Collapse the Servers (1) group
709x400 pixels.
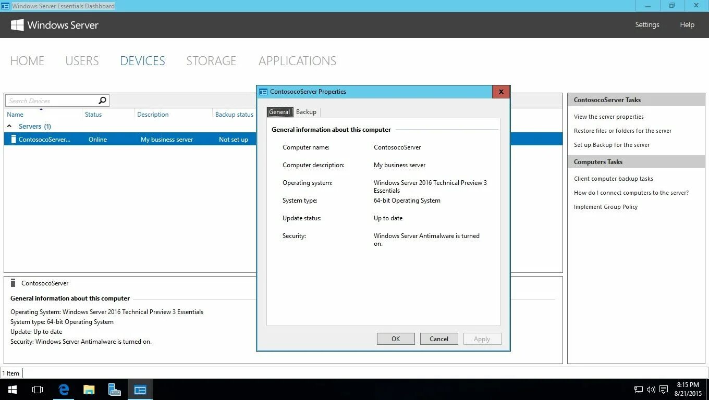click(9, 127)
